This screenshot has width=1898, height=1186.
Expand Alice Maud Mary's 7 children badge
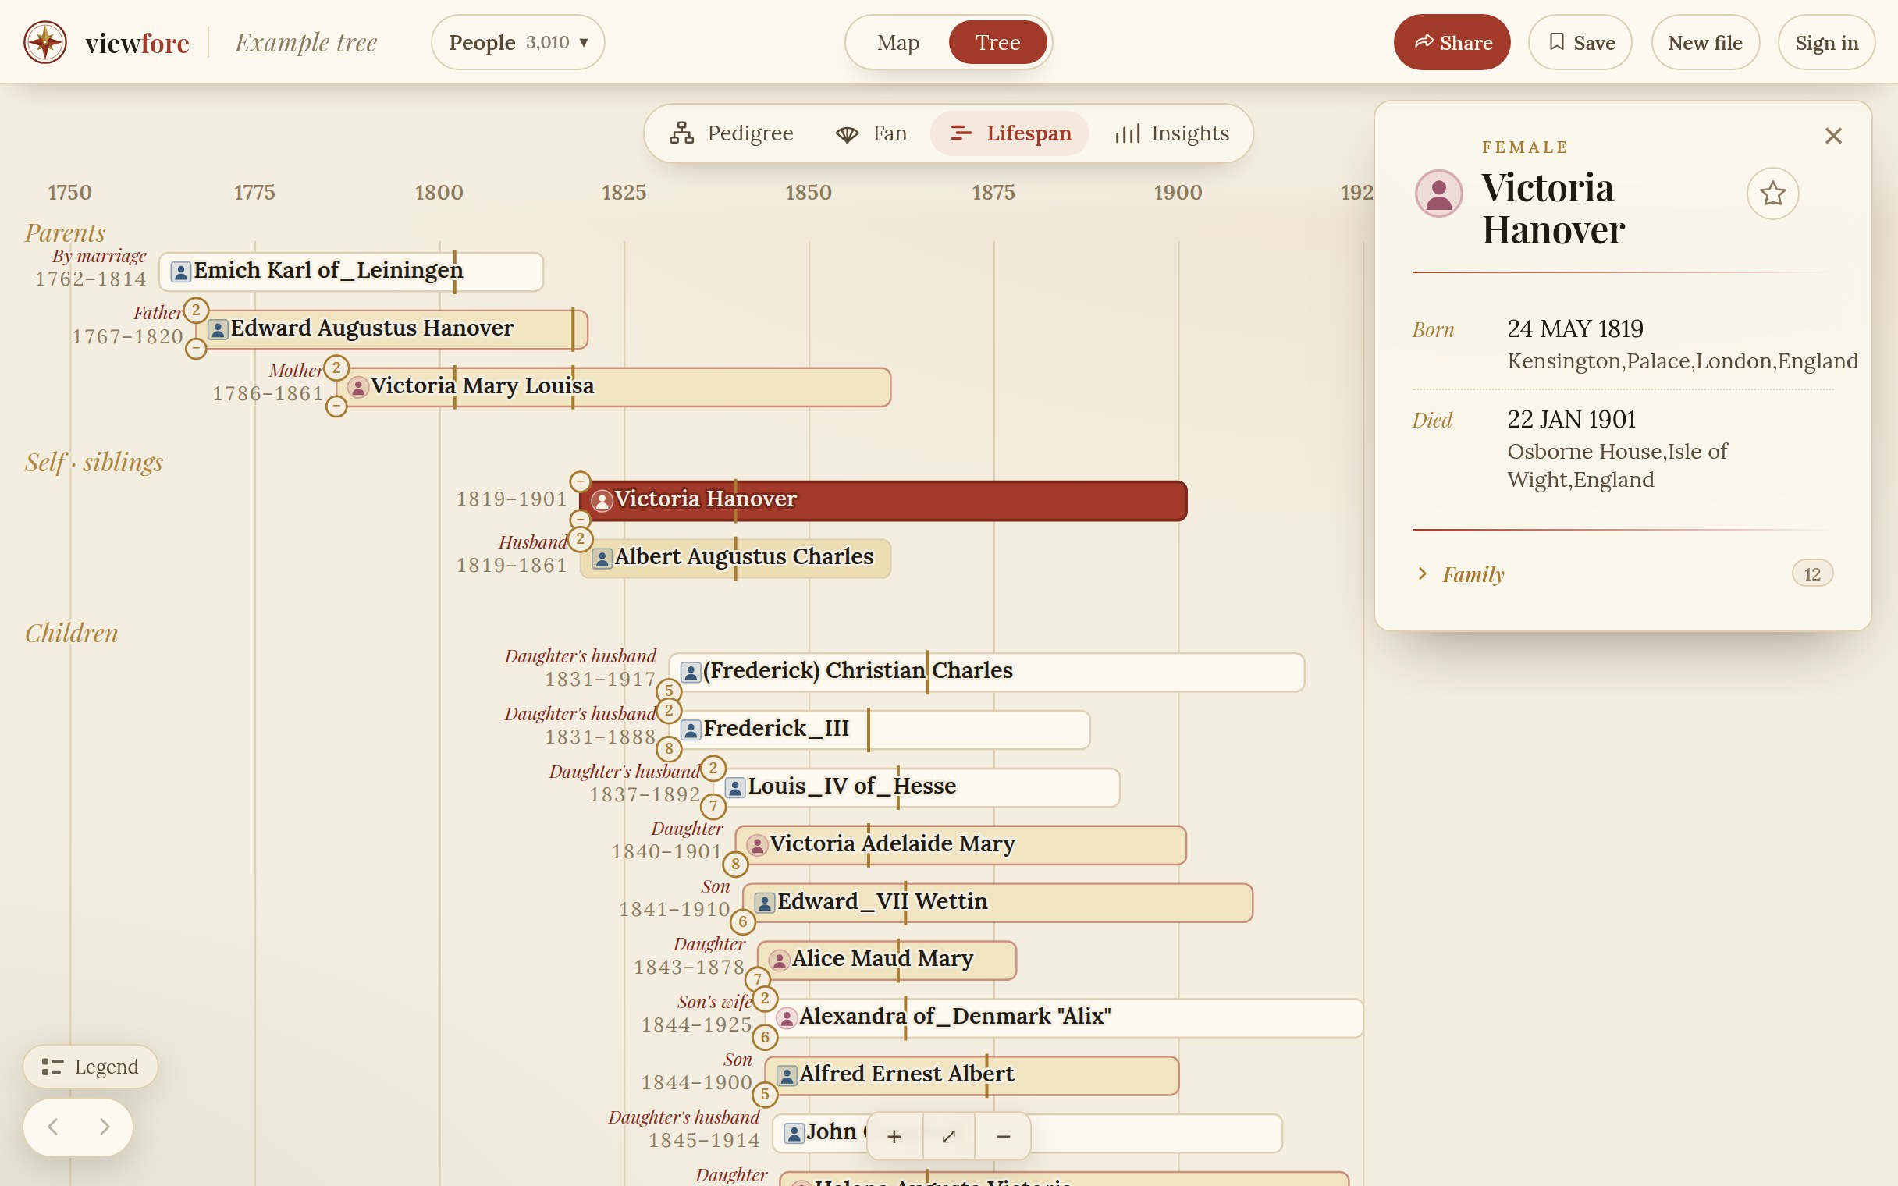(x=757, y=979)
